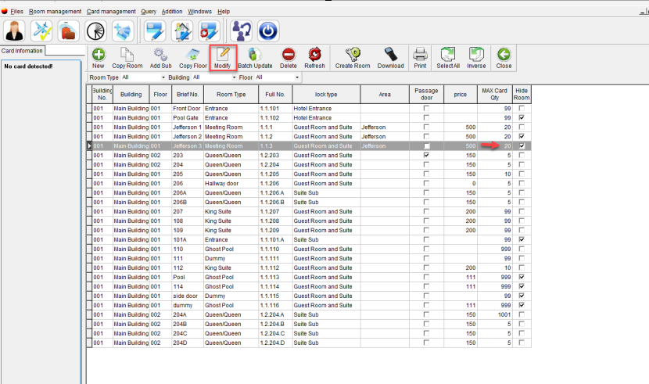Click the Inverse selection icon
This screenshot has width=649, height=384.
[x=476, y=55]
